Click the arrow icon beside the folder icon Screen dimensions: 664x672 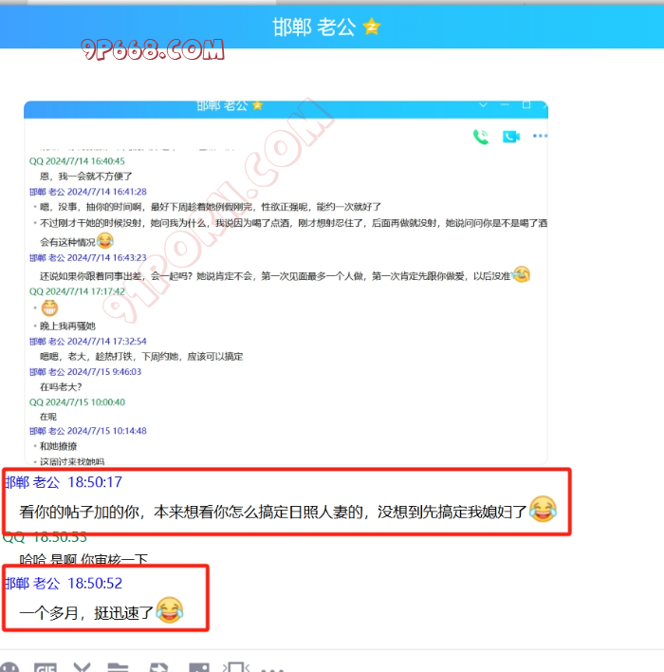pyautogui.click(x=157, y=666)
